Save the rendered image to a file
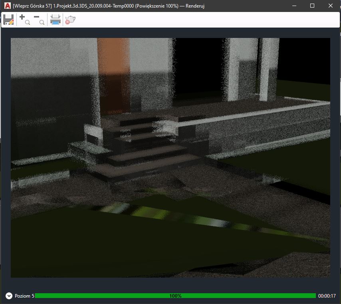The height and width of the screenshot is (304, 341). point(8,19)
